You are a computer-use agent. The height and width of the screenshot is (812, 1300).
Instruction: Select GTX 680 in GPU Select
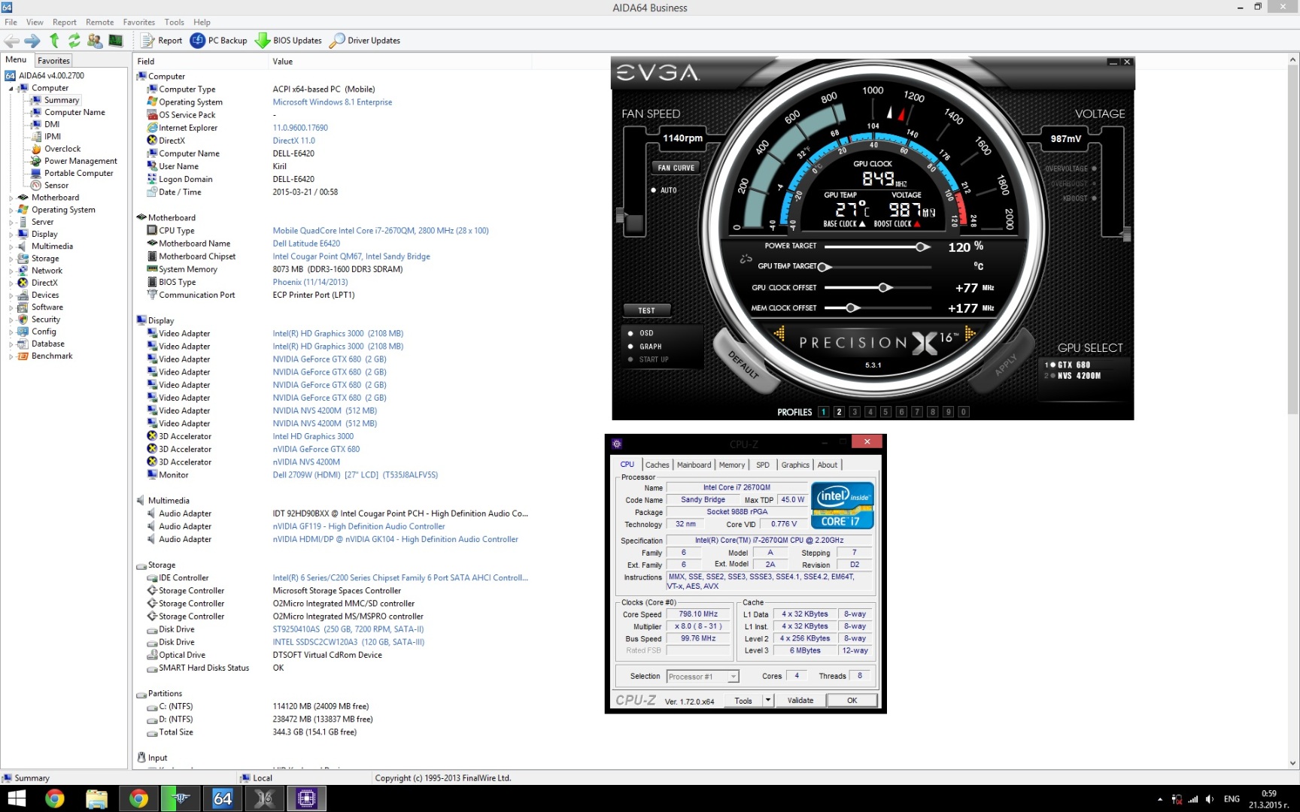[x=1074, y=365]
